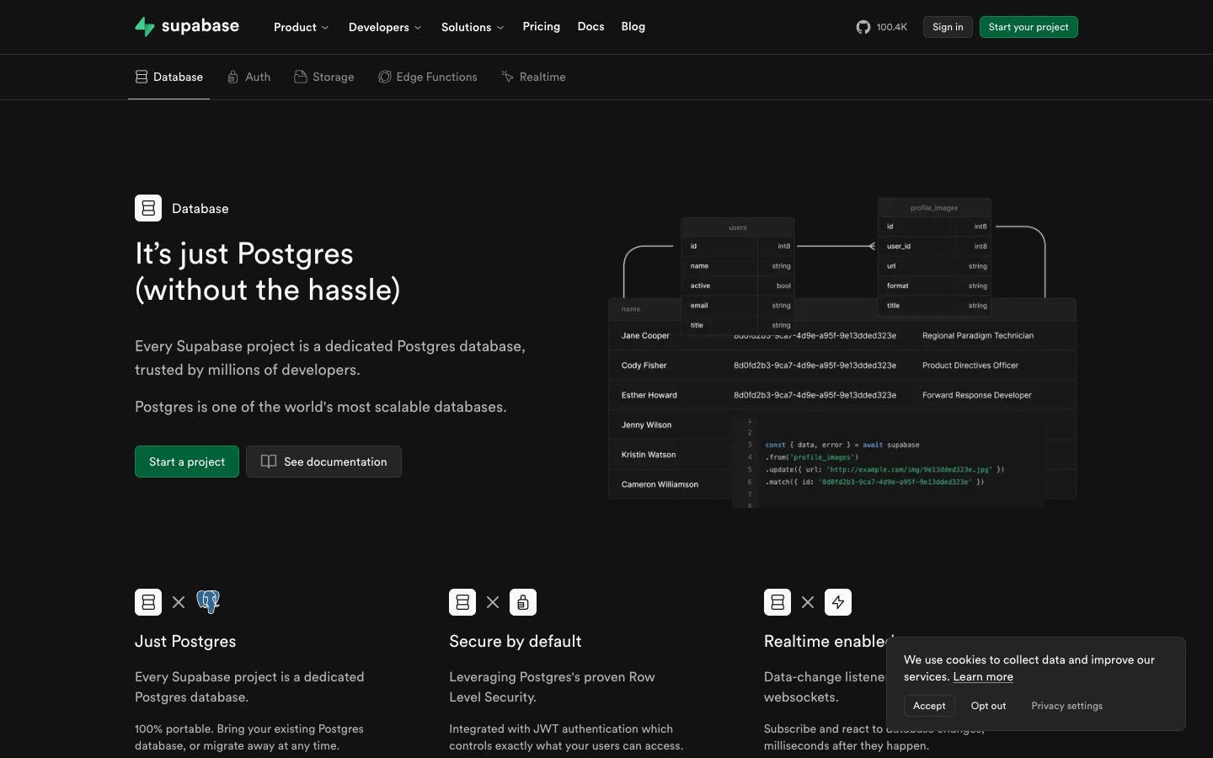Click the Start a project button

tap(186, 462)
